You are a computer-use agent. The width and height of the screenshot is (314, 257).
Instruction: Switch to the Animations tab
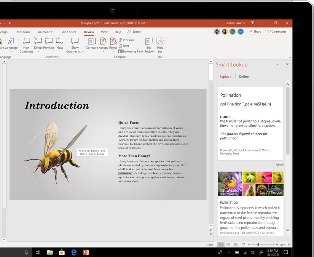(46, 32)
